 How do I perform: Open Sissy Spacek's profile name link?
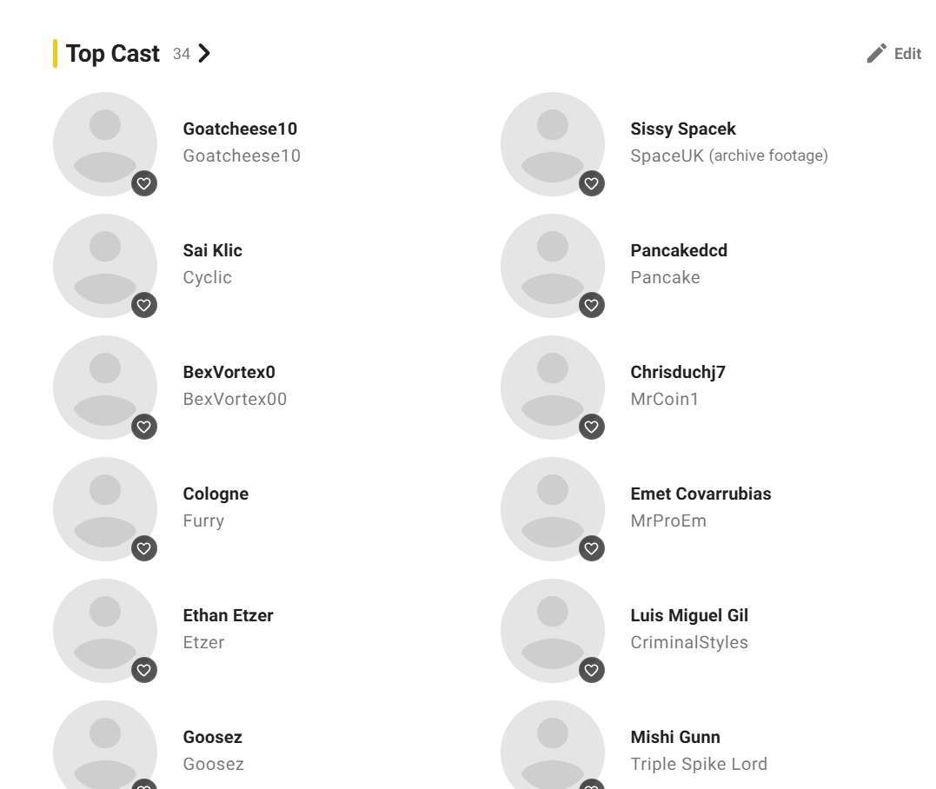click(x=683, y=129)
